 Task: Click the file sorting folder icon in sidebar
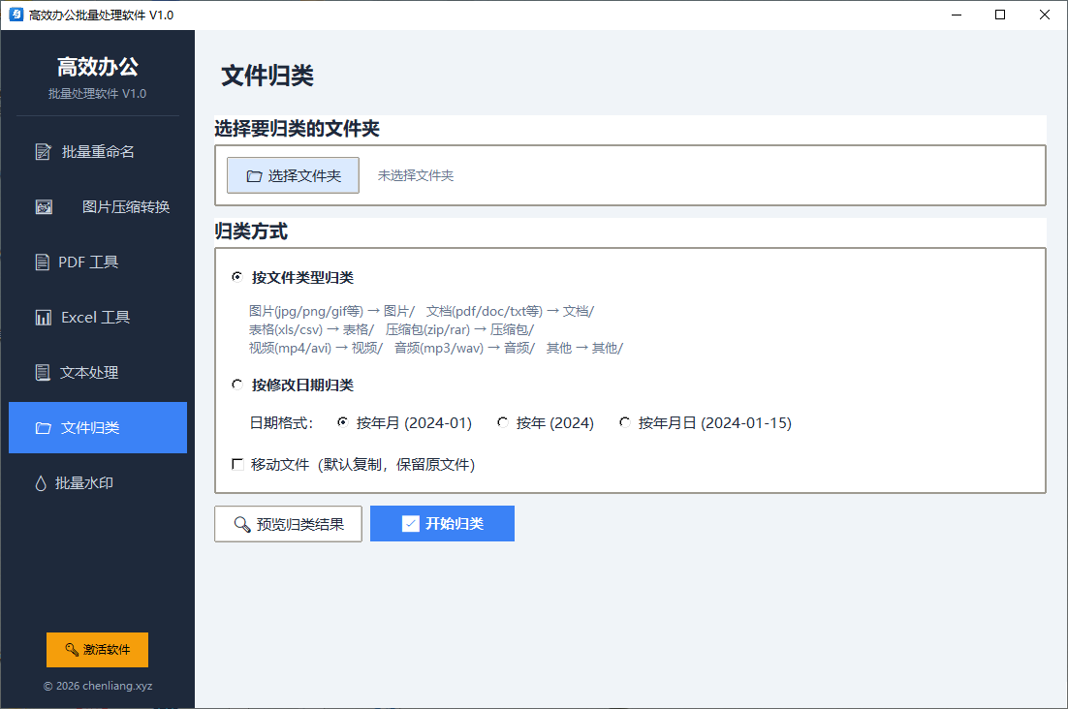pyautogui.click(x=43, y=428)
